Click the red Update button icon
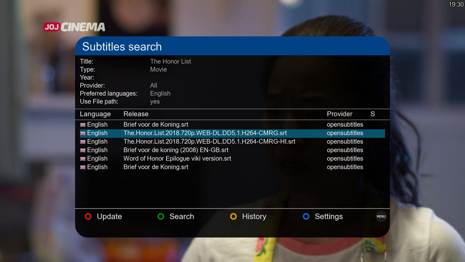The height and width of the screenshot is (262, 465). click(x=88, y=217)
